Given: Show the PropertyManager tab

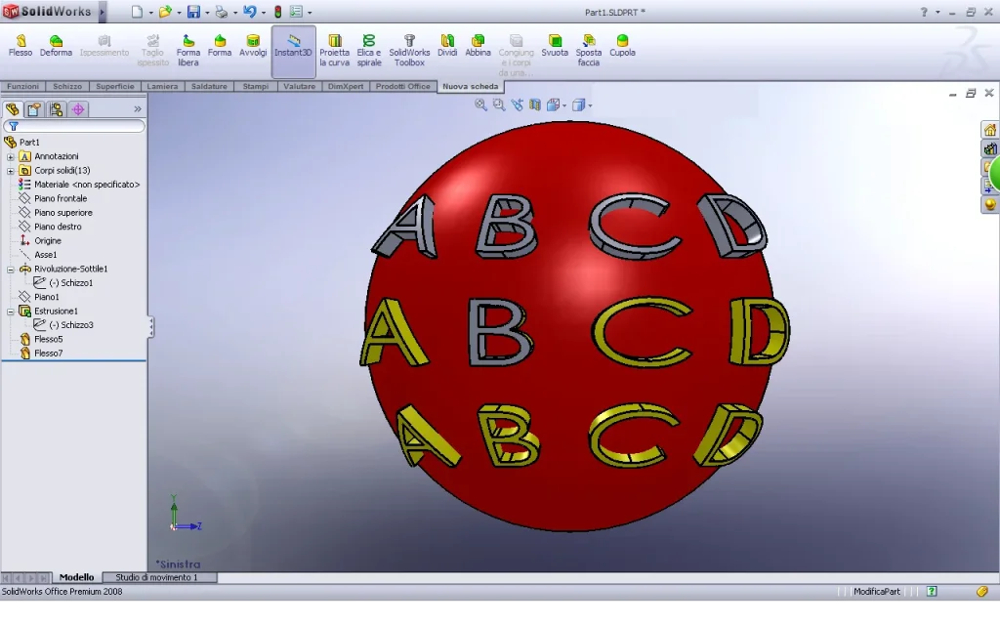Looking at the screenshot, I should click(34, 109).
